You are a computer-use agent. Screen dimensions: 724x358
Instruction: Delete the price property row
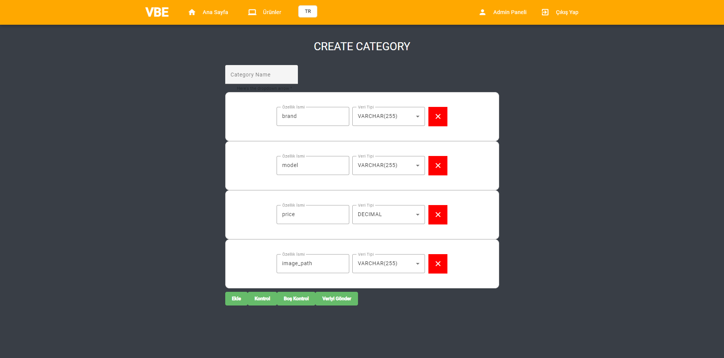pos(438,215)
